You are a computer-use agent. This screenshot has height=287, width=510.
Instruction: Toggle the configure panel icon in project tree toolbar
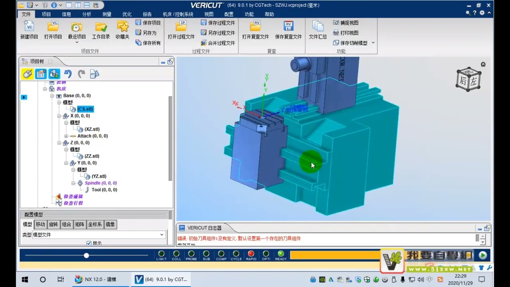click(41, 74)
